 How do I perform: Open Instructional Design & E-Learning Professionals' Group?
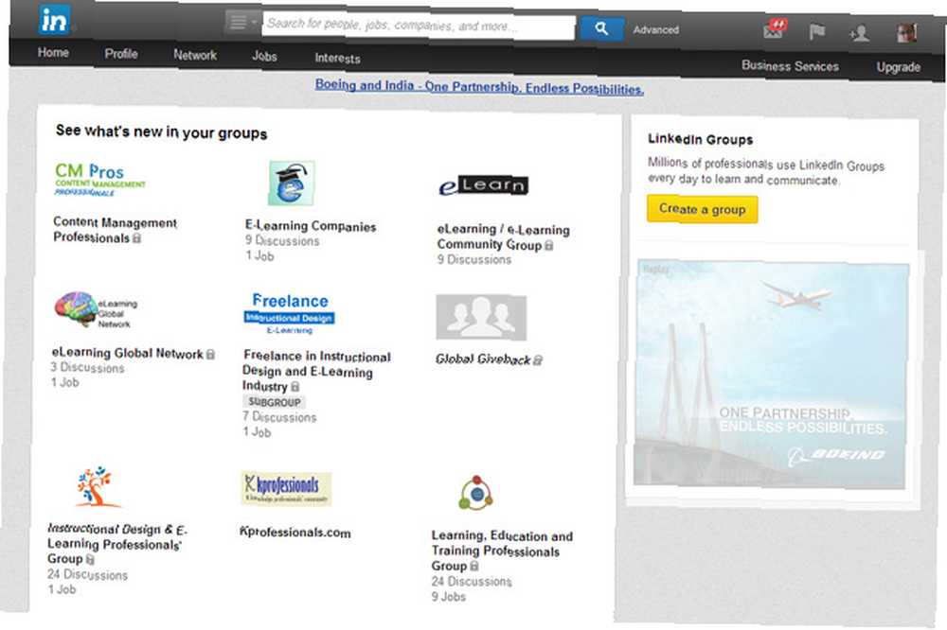point(117,544)
